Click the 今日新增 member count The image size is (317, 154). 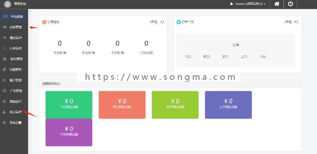[x=60, y=43]
